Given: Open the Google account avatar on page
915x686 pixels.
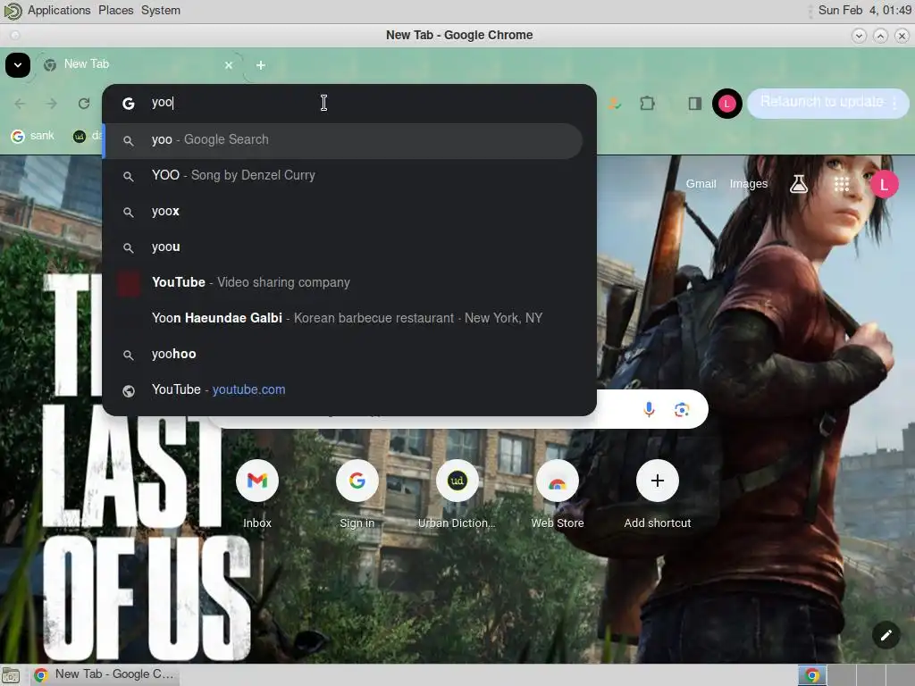Looking at the screenshot, I should (884, 184).
